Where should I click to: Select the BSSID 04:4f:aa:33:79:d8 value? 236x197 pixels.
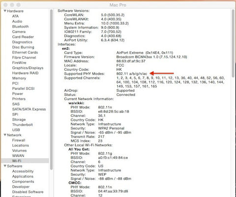click(113, 191)
